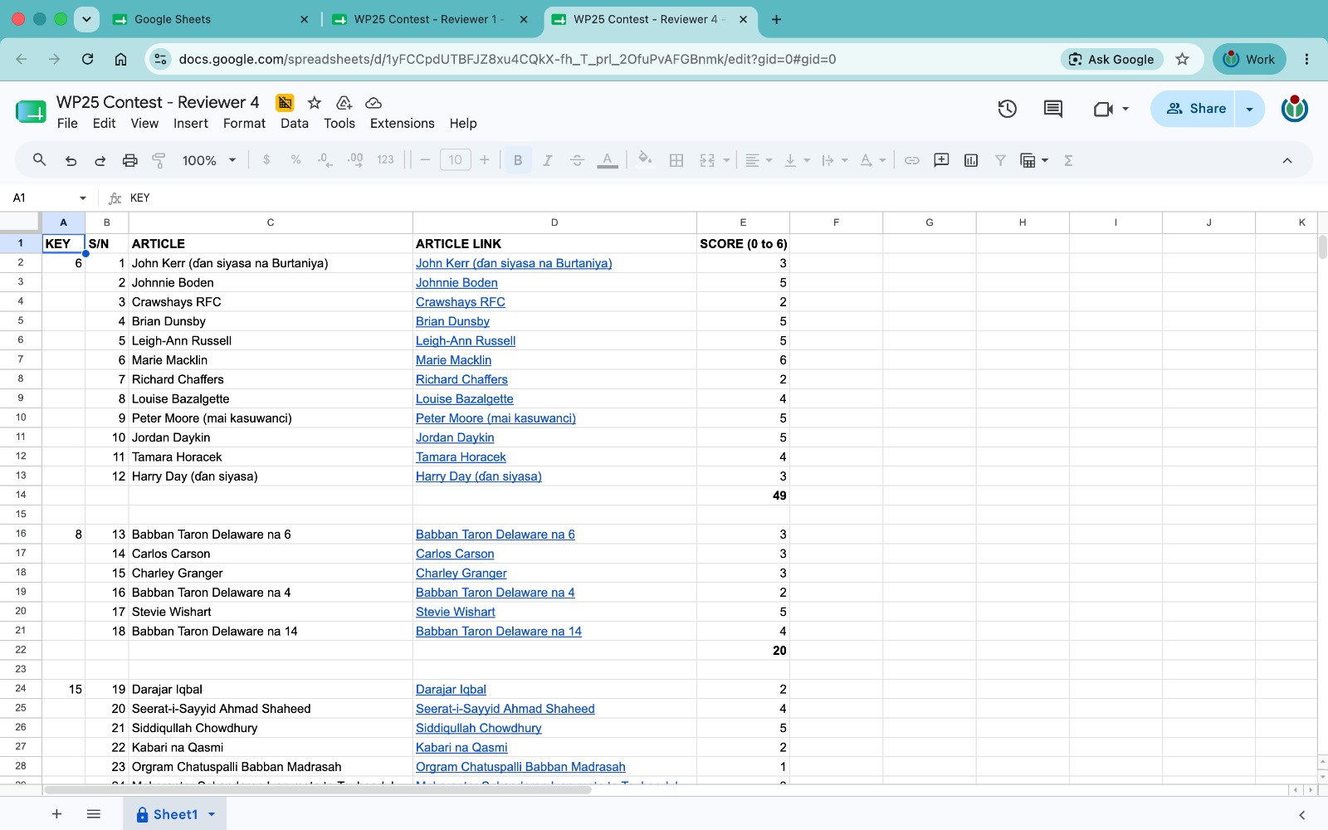
Task: Check the cloud document status icon
Action: (373, 102)
